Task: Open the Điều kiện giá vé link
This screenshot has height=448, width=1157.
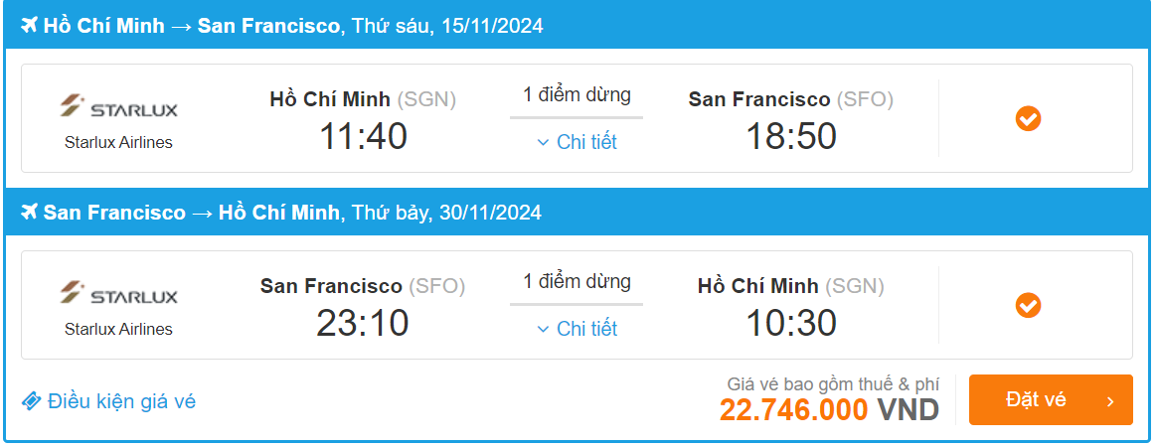Action: coord(121,401)
